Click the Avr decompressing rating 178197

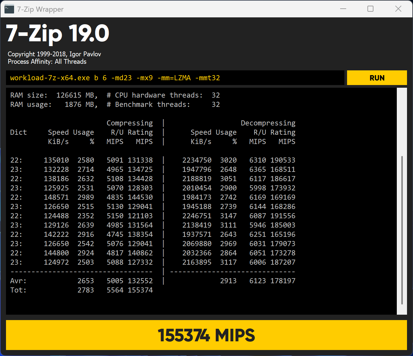click(x=283, y=281)
